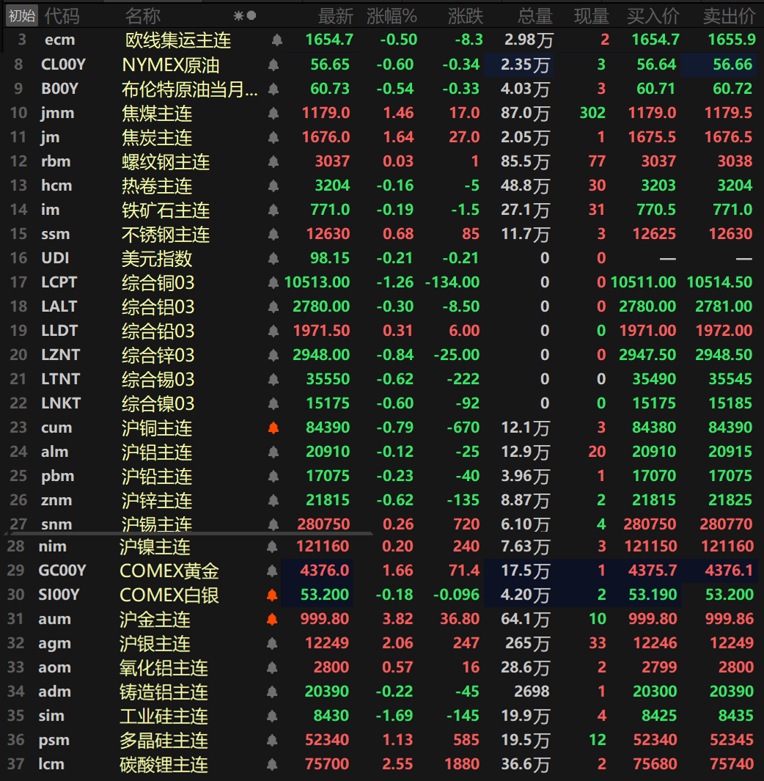Toggle the orange alert bell on 沪铜主连
This screenshot has width=764, height=781.
click(273, 428)
